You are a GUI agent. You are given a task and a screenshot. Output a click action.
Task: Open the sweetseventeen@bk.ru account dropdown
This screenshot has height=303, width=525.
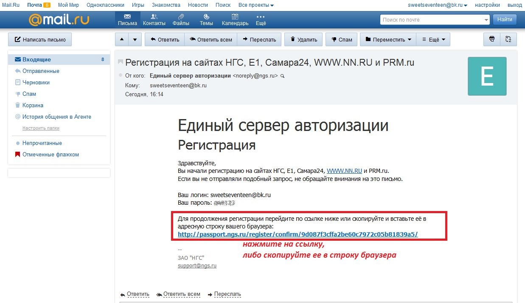(x=438, y=5)
